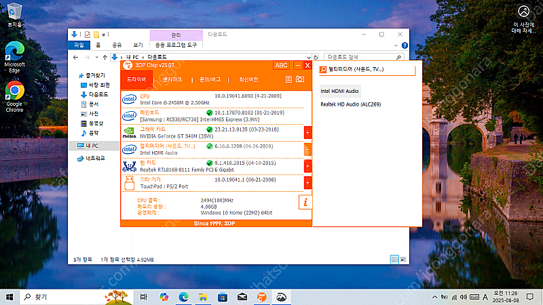543x305 pixels.
Task: Open Google Chrome from the desktop
Action: click(x=14, y=96)
